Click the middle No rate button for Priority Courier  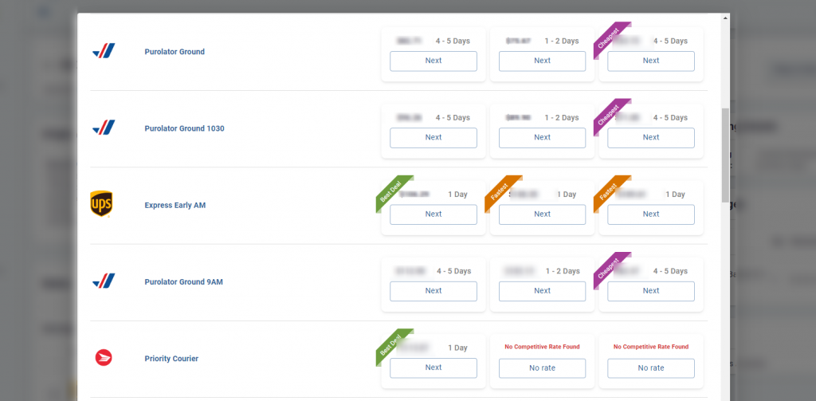pos(542,368)
